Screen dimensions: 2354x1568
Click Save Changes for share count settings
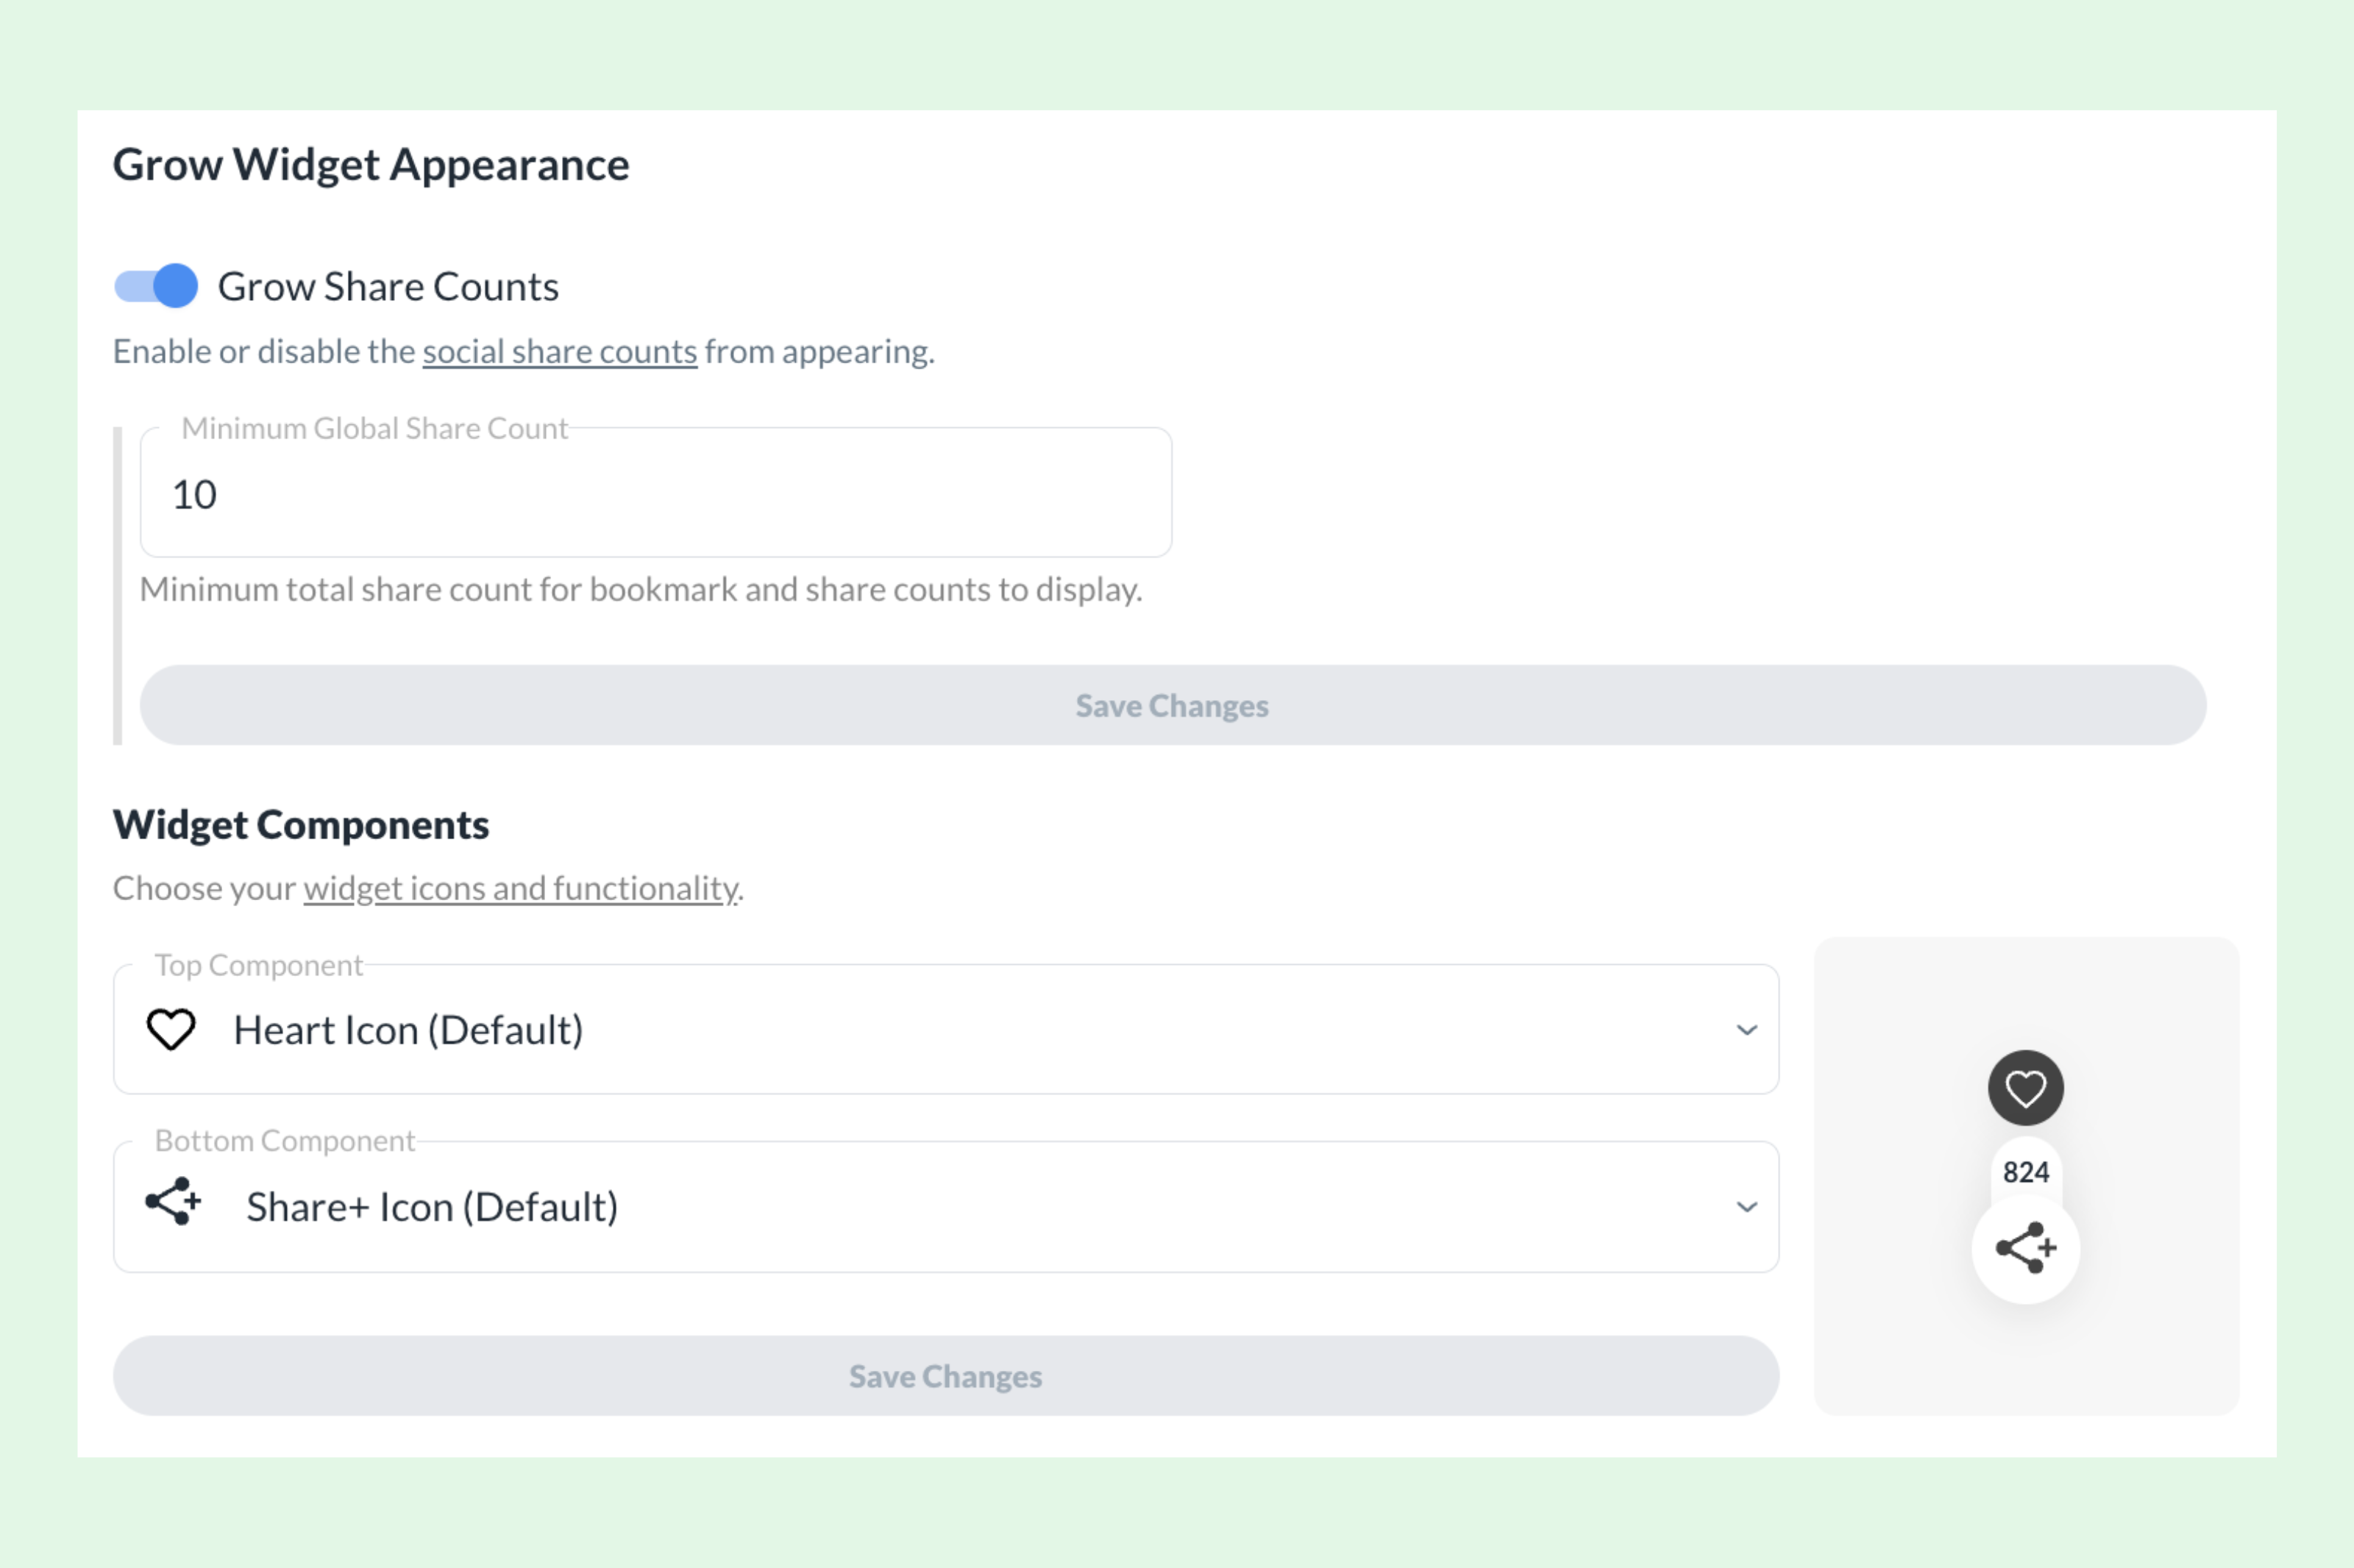(x=1172, y=705)
